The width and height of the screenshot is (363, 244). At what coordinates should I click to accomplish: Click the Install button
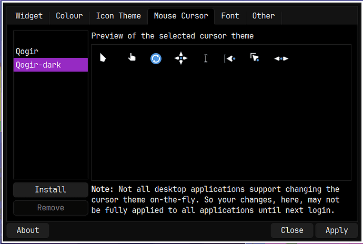[51, 190]
